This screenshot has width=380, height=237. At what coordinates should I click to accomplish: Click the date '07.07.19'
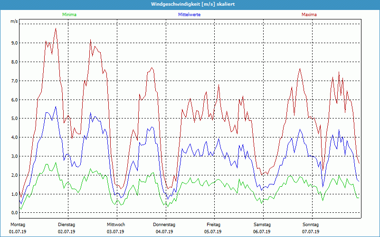311,232
